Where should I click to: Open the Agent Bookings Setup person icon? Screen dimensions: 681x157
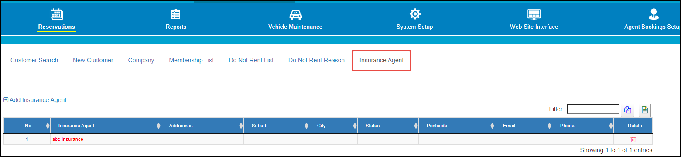pyautogui.click(x=654, y=14)
